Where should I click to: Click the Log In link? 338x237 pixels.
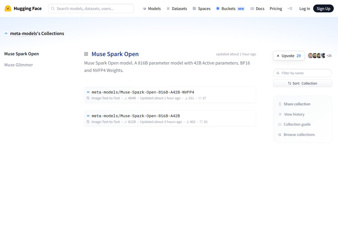305,9
